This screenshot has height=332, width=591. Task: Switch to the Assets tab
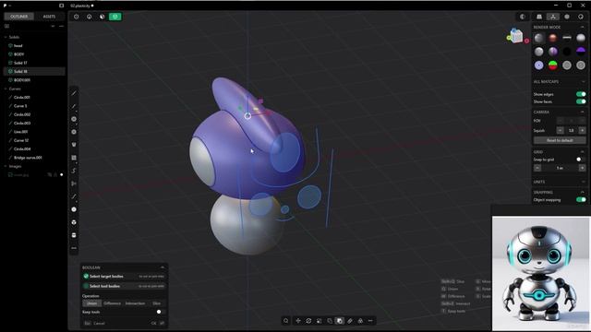49,17
